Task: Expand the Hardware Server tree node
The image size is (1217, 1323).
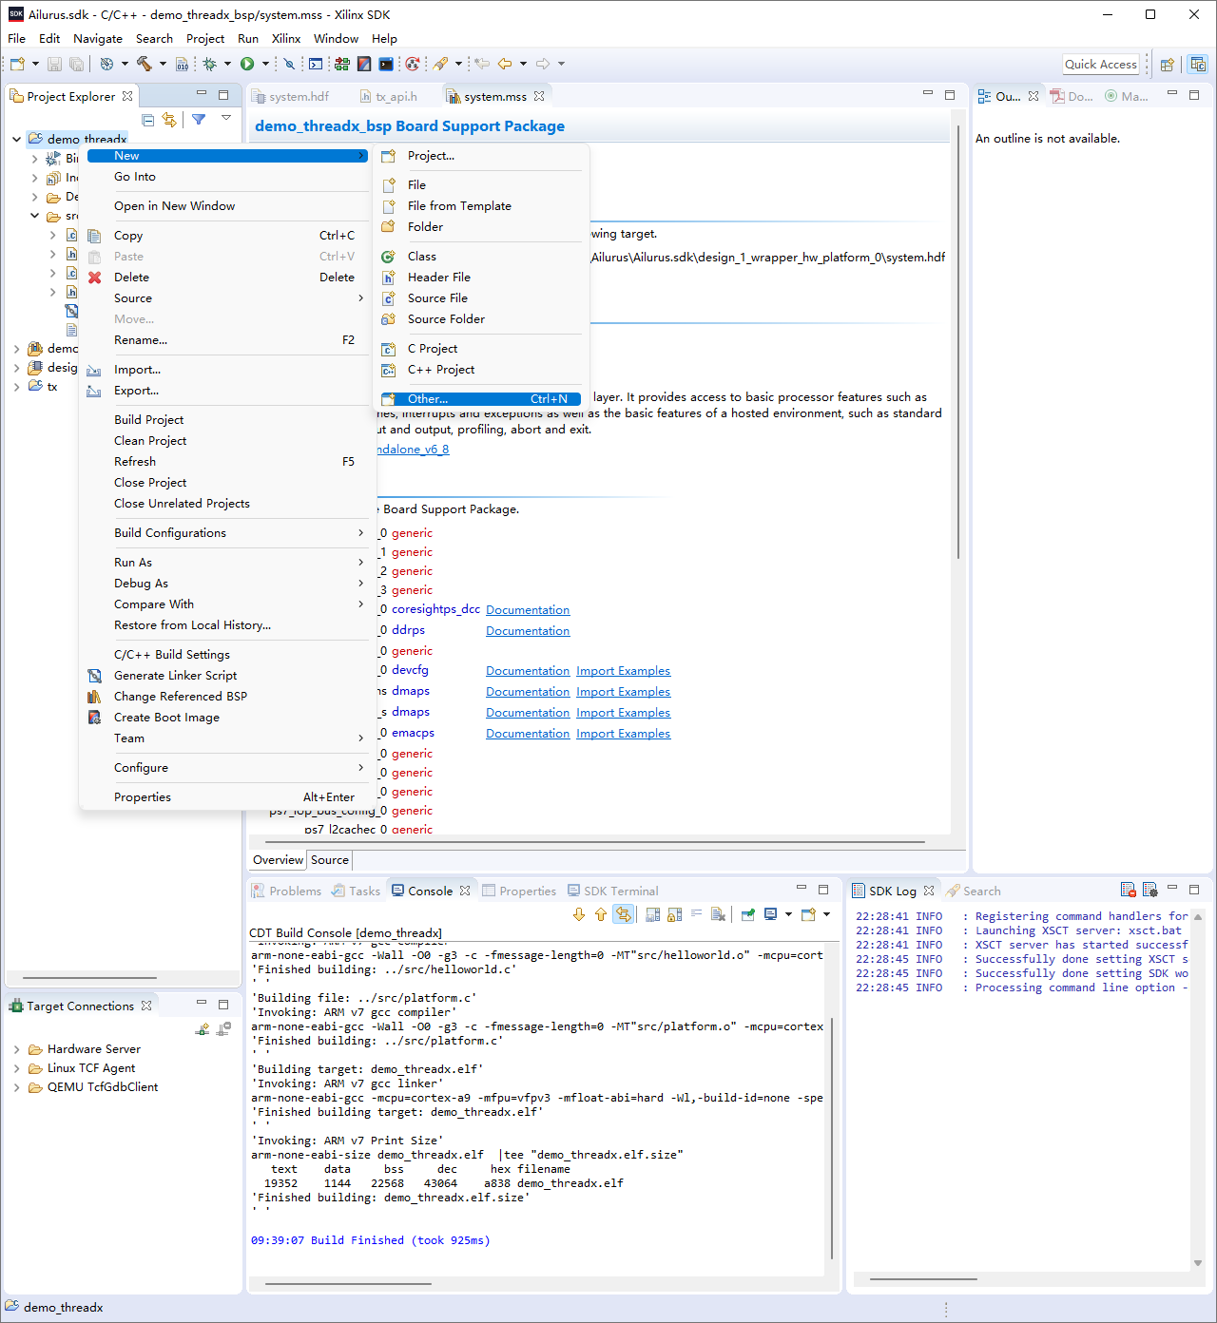Action: [17, 1049]
